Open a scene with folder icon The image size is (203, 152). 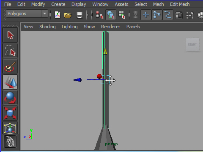(68, 15)
